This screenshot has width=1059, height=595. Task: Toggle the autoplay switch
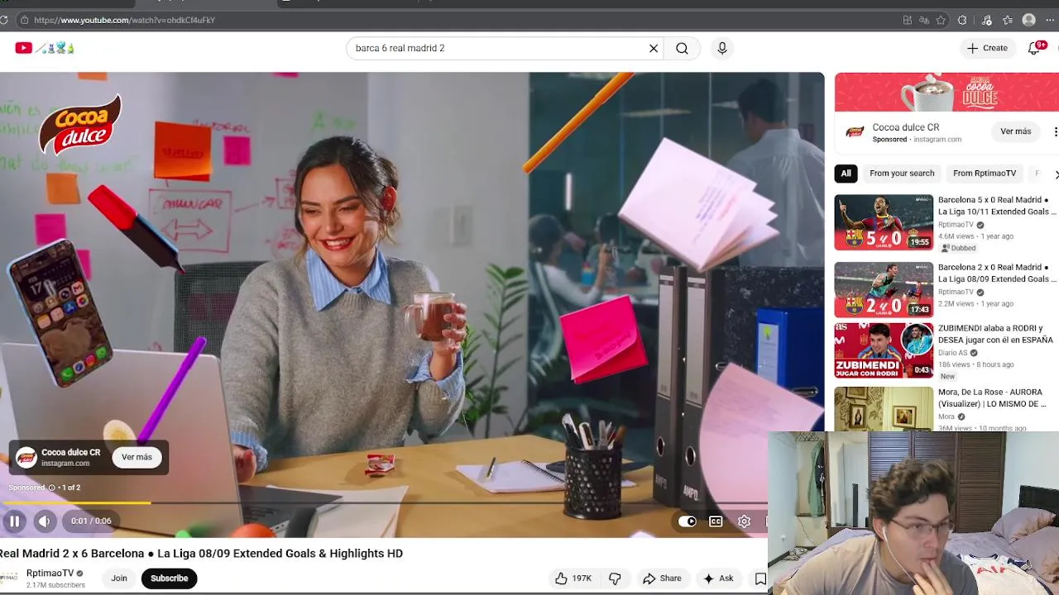tap(688, 521)
